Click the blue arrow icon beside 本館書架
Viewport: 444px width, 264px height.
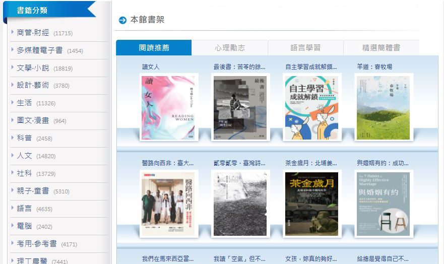[x=122, y=20]
